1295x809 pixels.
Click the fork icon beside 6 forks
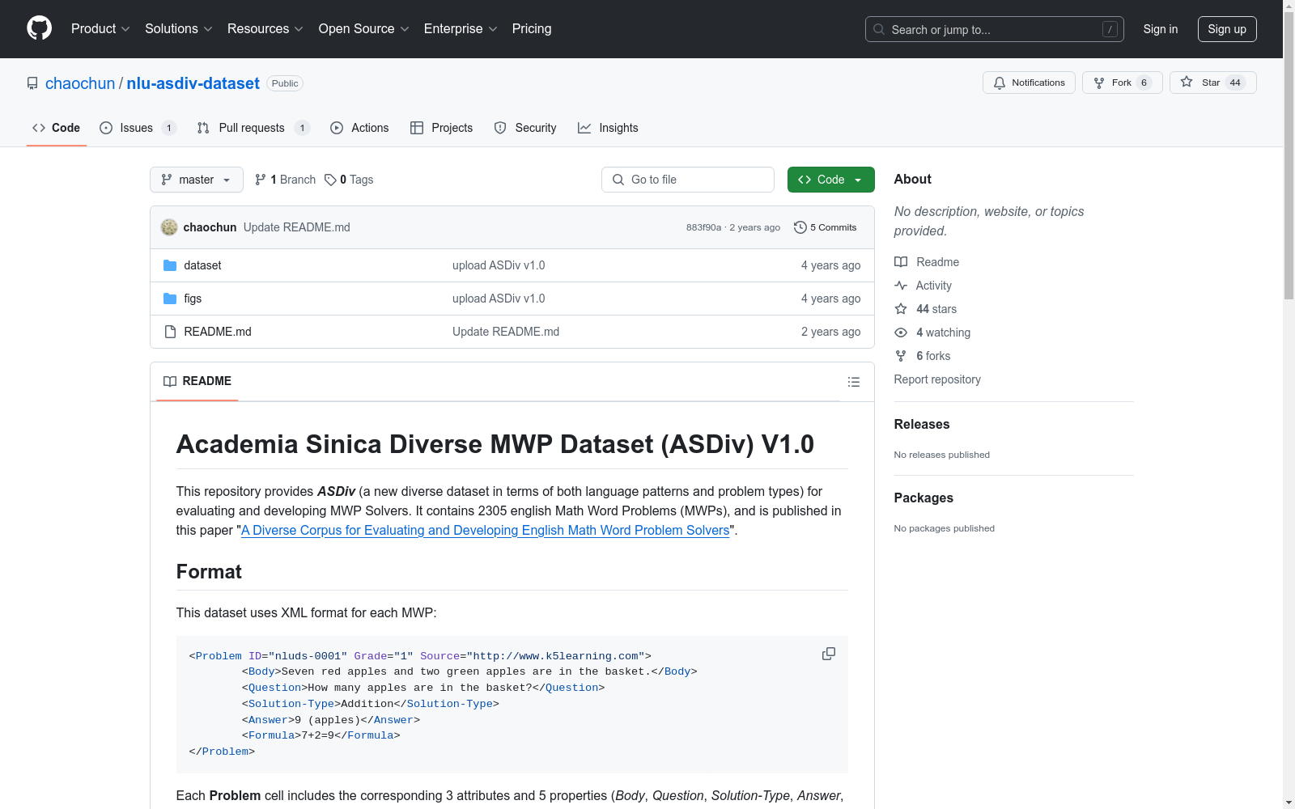pyautogui.click(x=901, y=356)
